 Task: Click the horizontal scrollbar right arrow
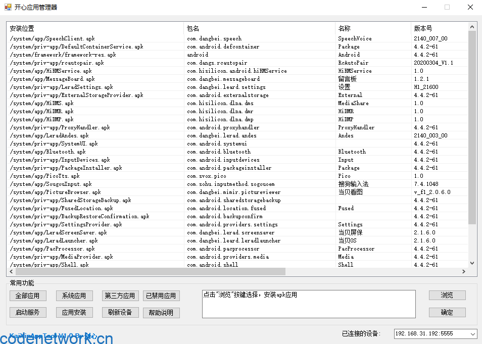463,272
